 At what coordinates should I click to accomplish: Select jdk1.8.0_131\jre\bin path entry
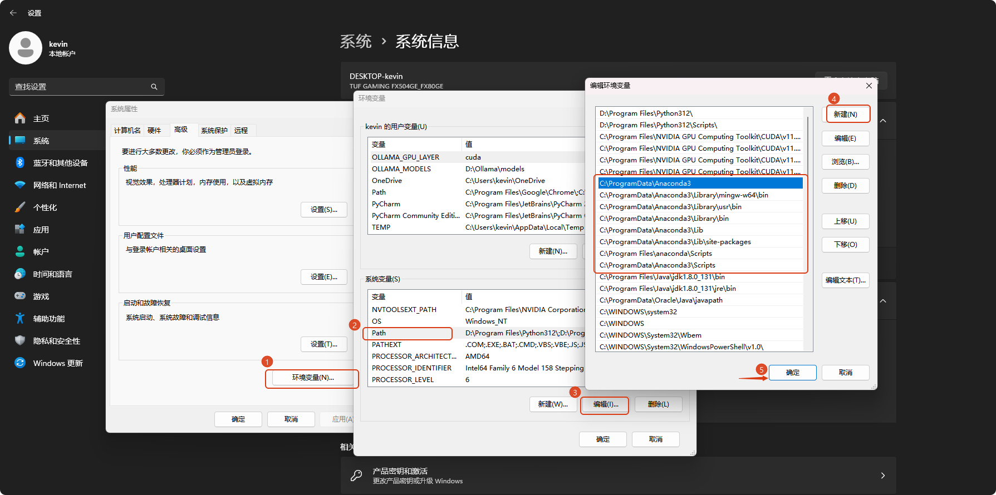[x=700, y=289]
